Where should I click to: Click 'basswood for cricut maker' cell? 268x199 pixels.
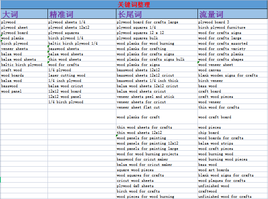pos(157,159)
